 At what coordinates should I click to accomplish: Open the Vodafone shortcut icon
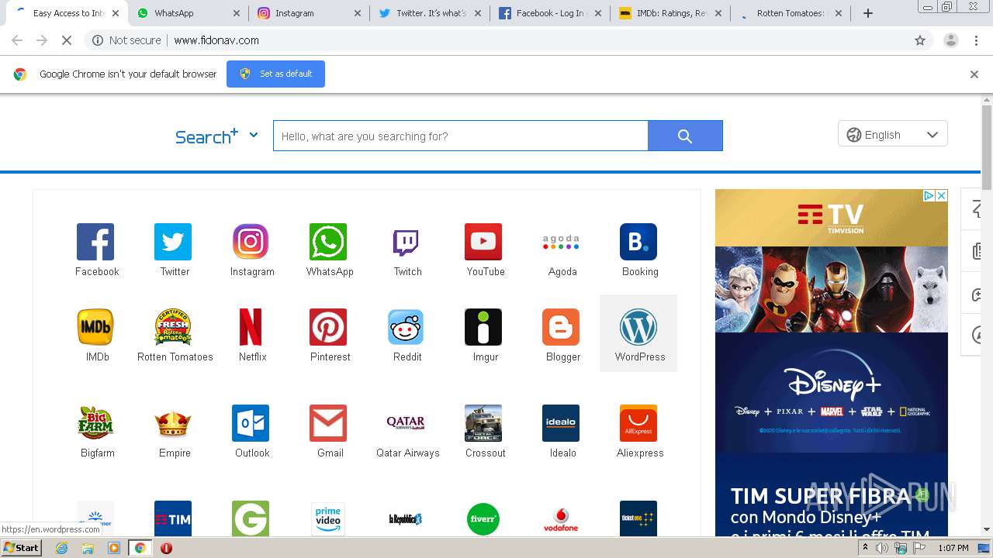coord(561,518)
